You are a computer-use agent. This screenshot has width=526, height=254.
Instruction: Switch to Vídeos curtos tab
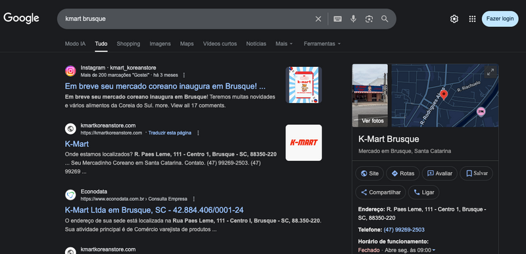(x=220, y=44)
